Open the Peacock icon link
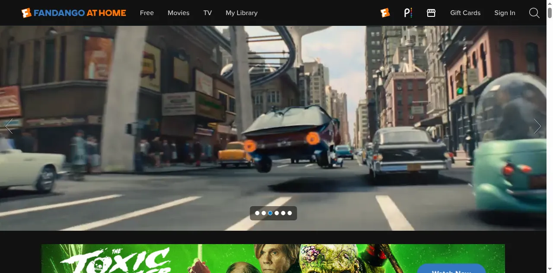Image resolution: width=553 pixels, height=273 pixels. tap(408, 13)
